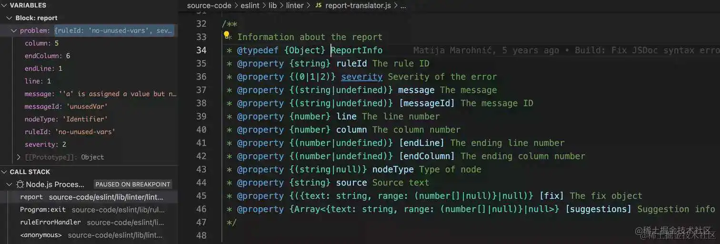
Task: Click the PAUSED ON BREAKPOINT badge
Action: pyautogui.click(x=132, y=184)
